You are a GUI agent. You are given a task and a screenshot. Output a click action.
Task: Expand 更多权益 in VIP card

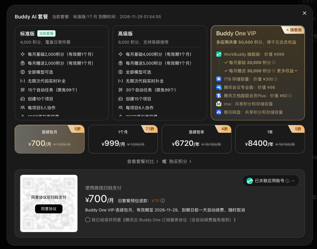pos(287,71)
